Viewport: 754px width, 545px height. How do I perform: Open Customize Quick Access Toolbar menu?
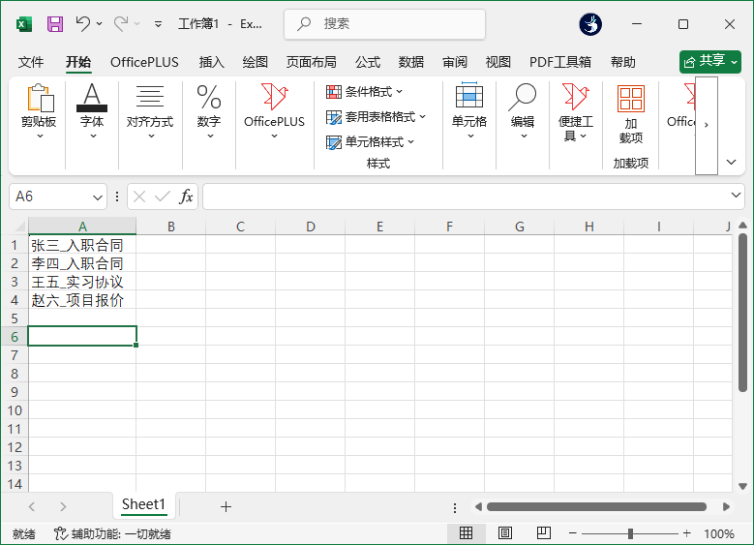tap(158, 24)
